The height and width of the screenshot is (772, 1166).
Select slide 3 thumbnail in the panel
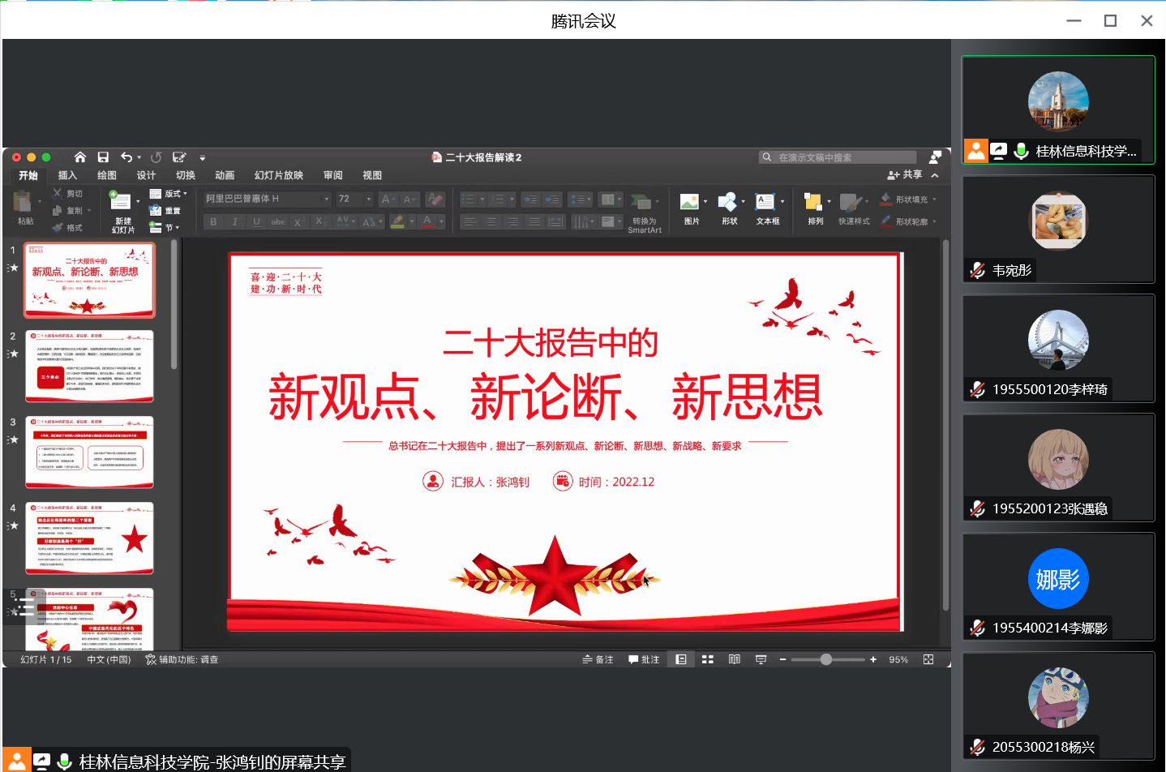89,452
